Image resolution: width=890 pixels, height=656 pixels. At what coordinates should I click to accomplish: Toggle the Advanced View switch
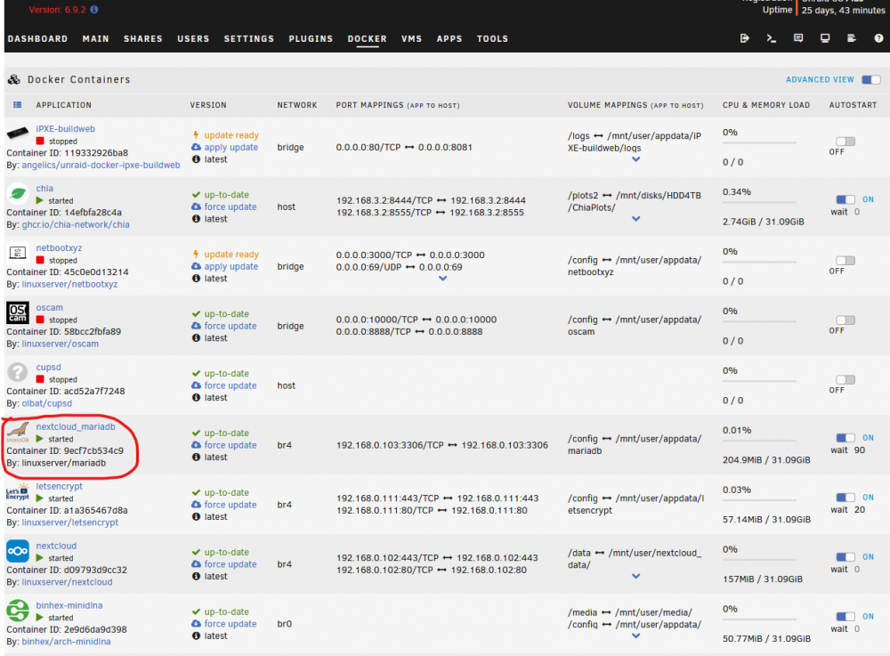click(x=870, y=79)
